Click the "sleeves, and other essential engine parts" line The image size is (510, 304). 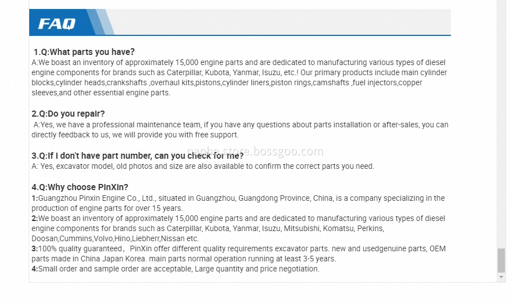(101, 93)
